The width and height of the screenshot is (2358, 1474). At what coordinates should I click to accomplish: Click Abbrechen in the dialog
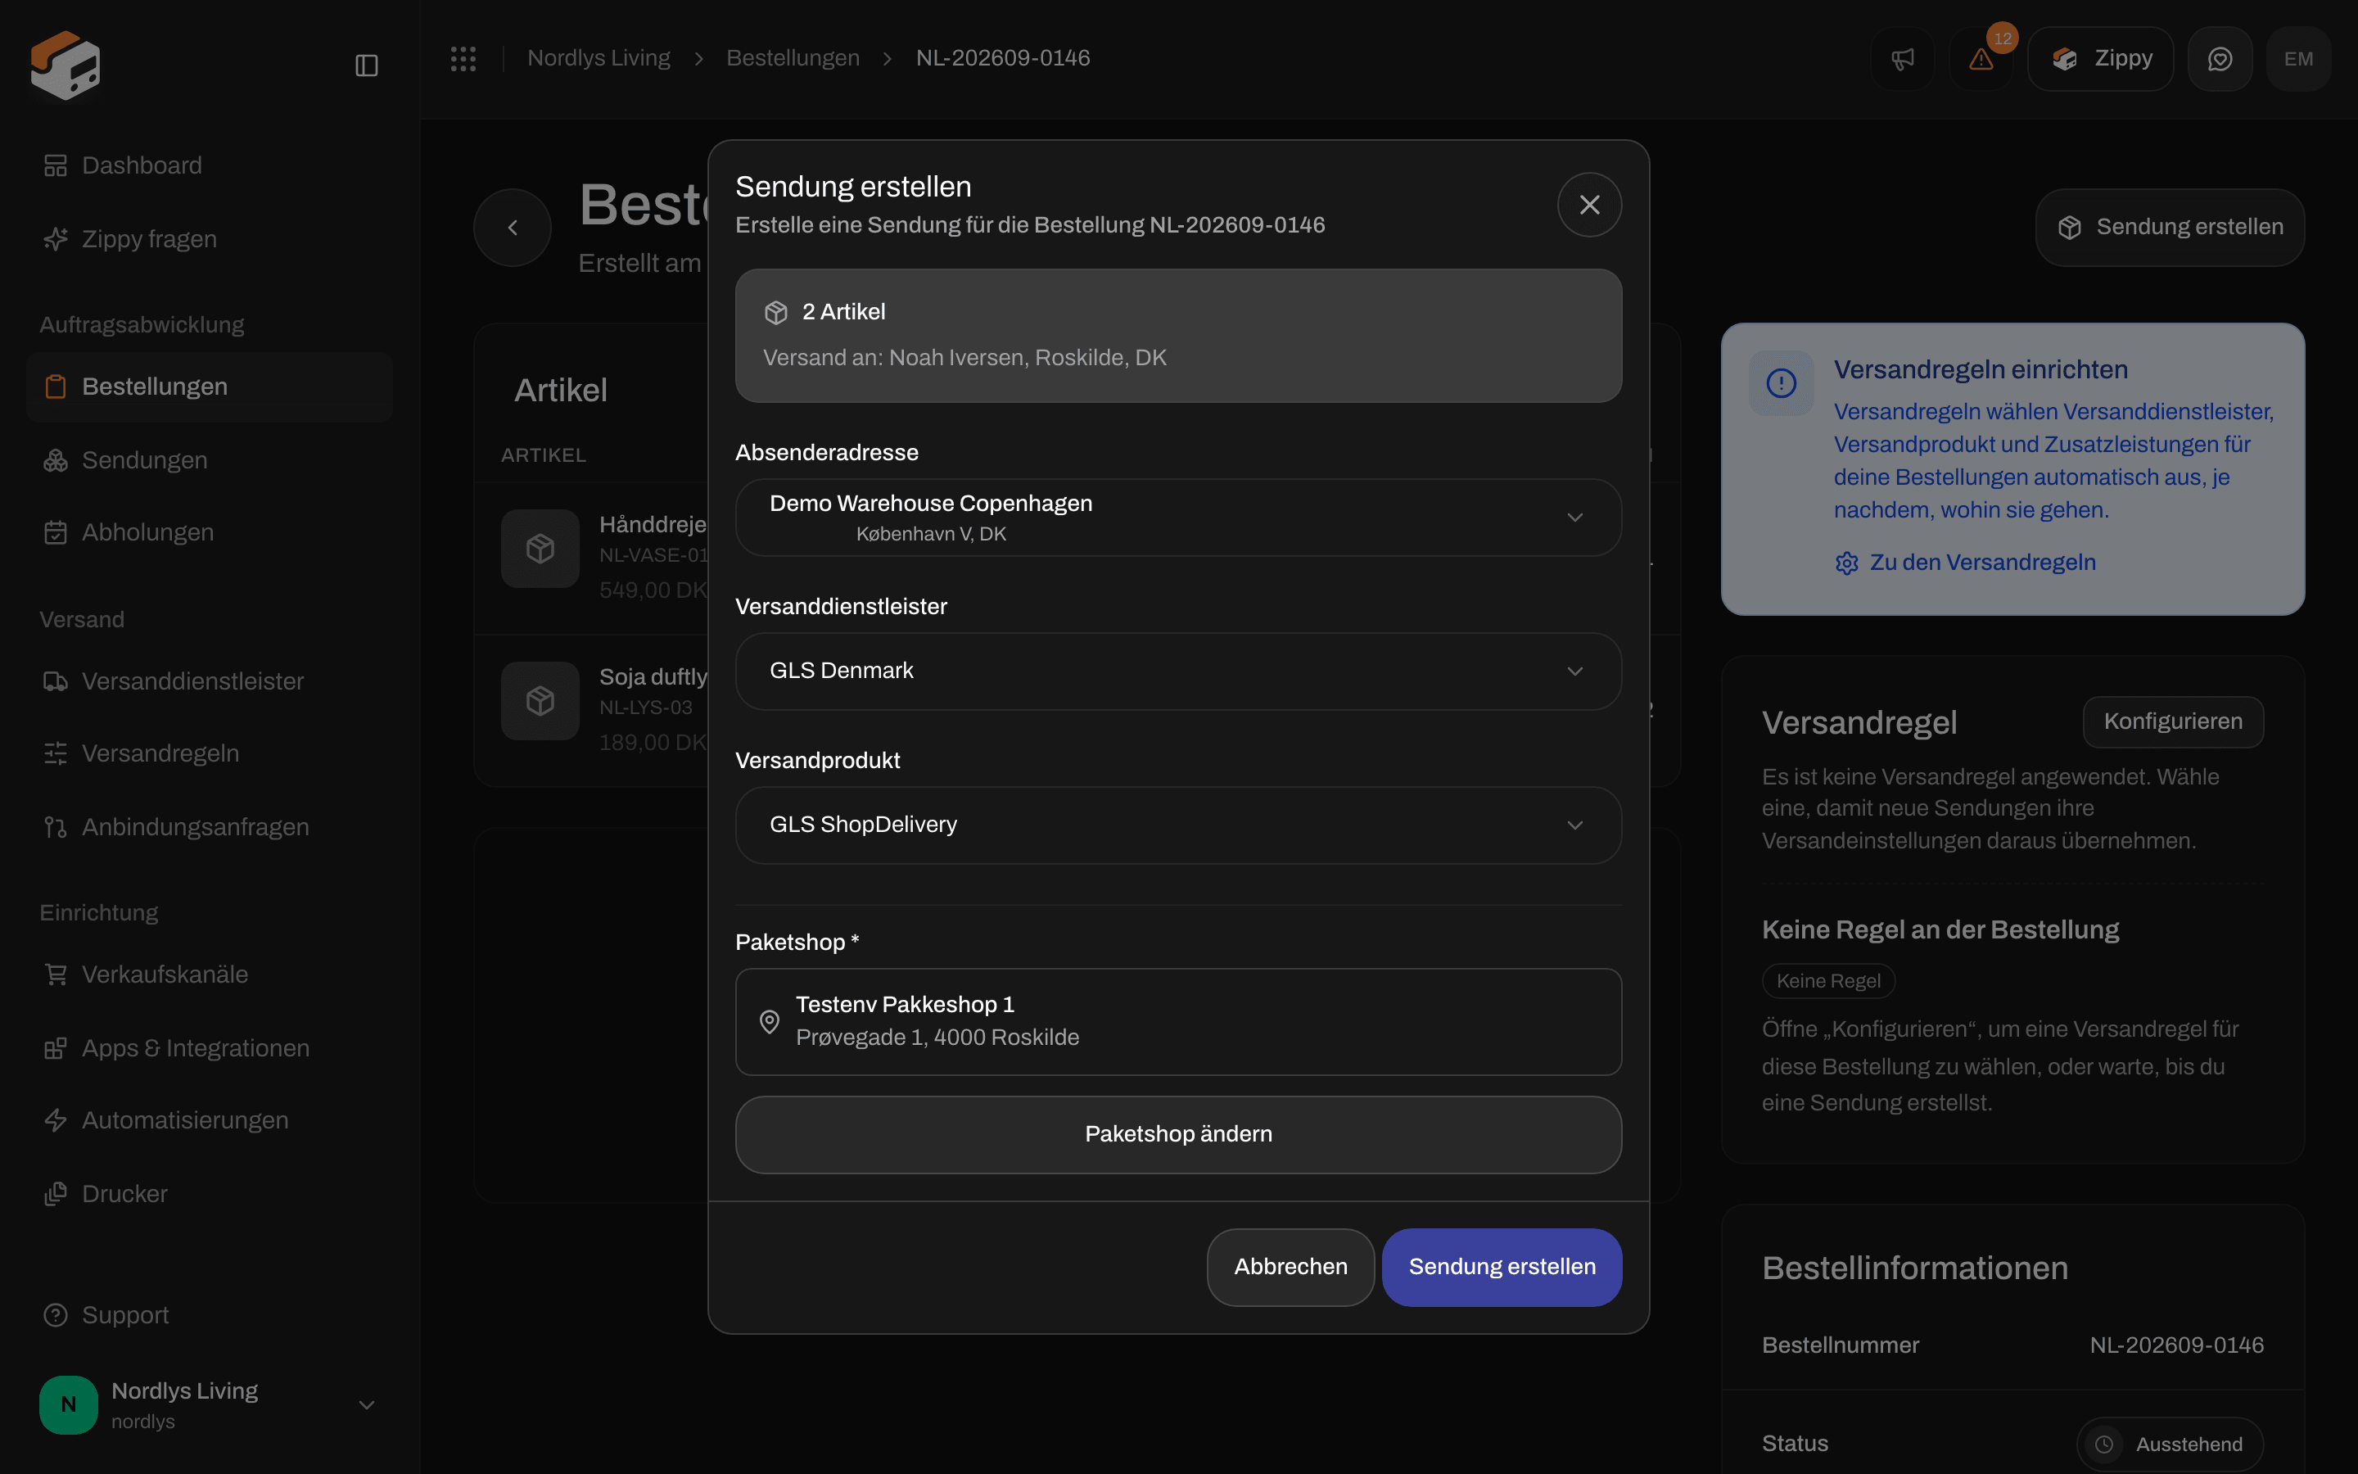click(1290, 1268)
